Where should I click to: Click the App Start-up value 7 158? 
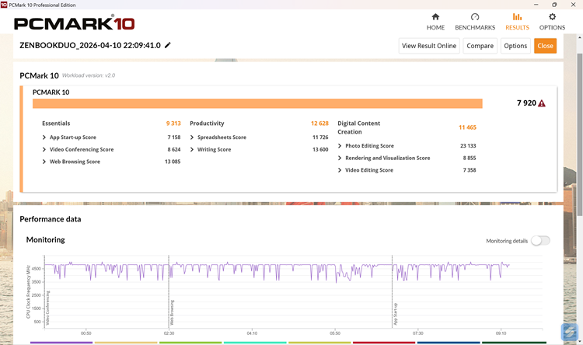(x=173, y=138)
